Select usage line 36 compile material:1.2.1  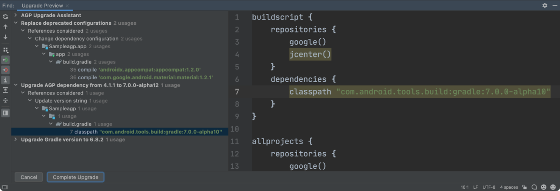[x=142, y=77]
